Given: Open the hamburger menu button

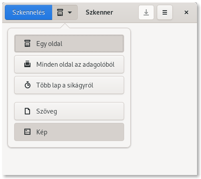Looking at the screenshot, I should coord(165,12).
